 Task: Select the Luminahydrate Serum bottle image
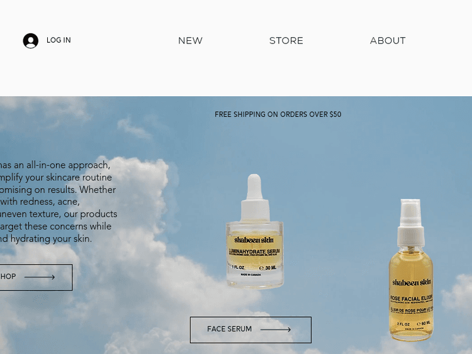pos(255,231)
